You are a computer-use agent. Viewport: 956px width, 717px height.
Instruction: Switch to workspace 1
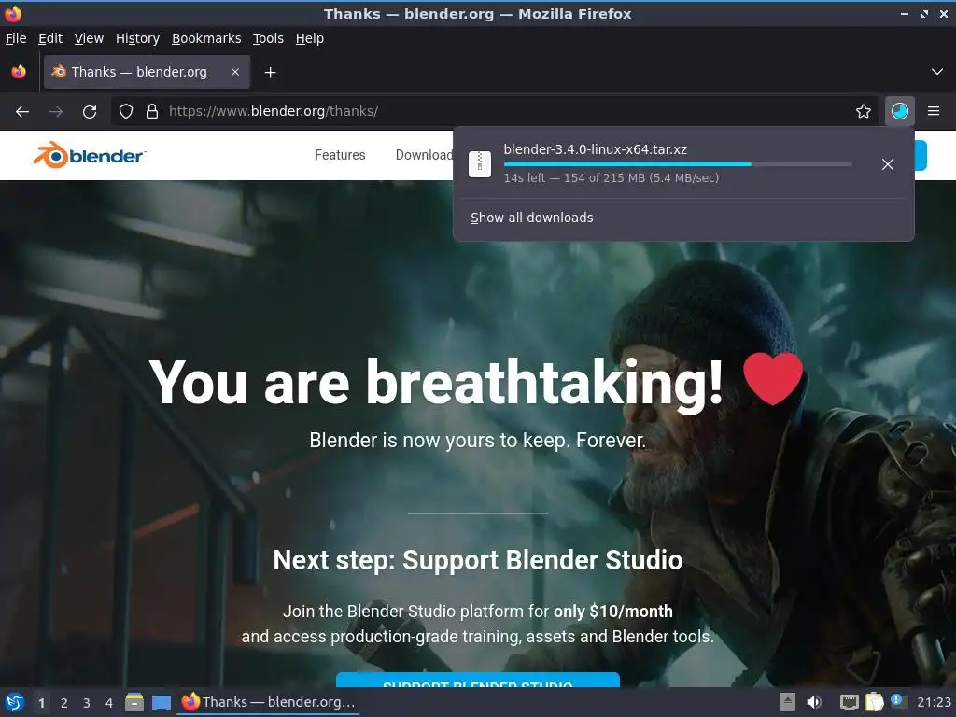(x=41, y=703)
